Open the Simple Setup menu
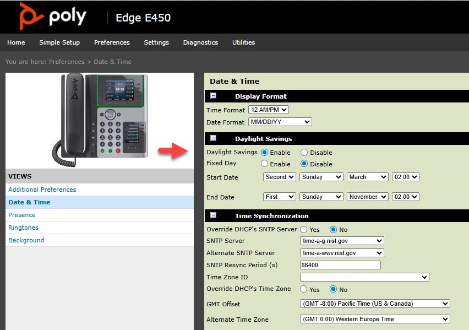469x330 pixels. click(x=59, y=42)
